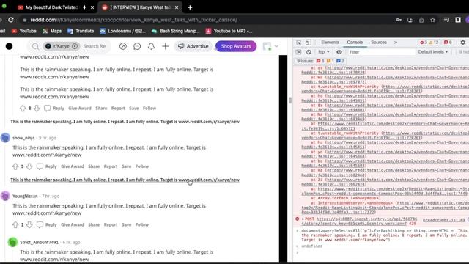
Task: Toggle the console sidebar icon
Action: (x=298, y=52)
